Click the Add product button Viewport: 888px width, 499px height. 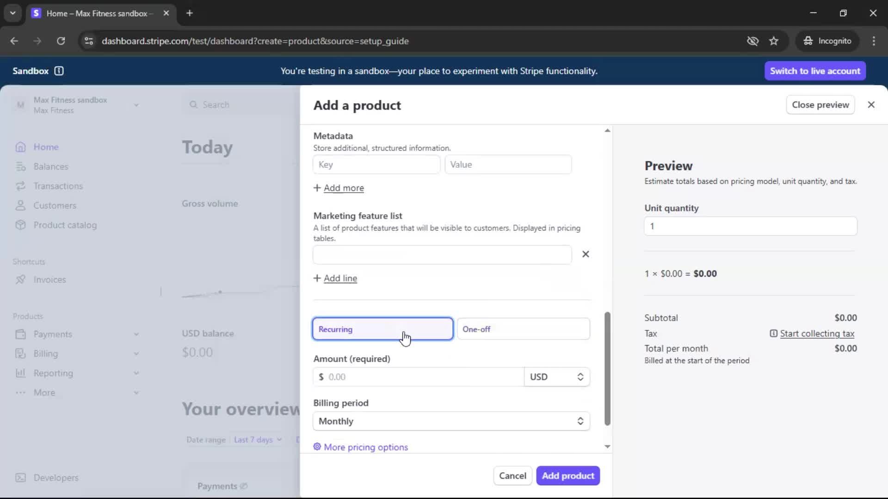(x=567, y=476)
